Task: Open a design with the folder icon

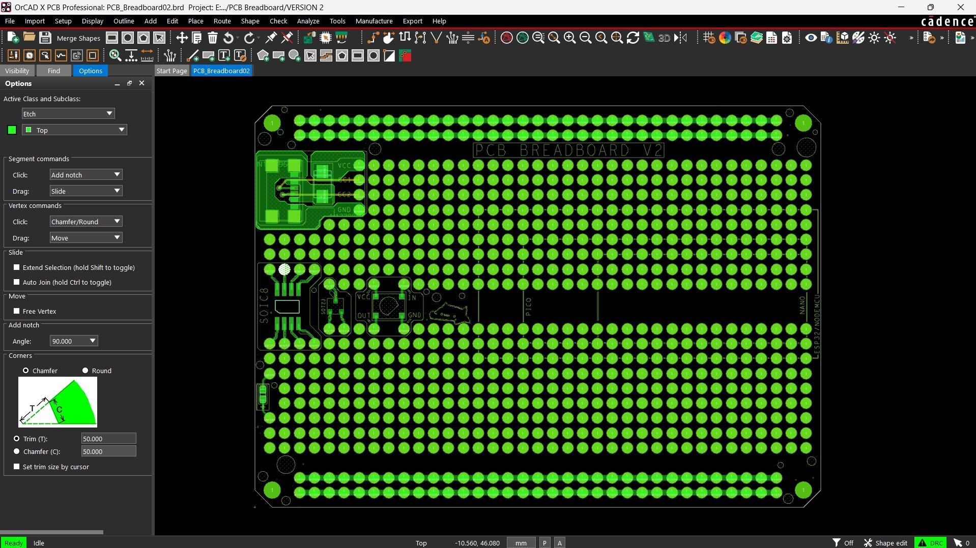Action: click(x=29, y=38)
